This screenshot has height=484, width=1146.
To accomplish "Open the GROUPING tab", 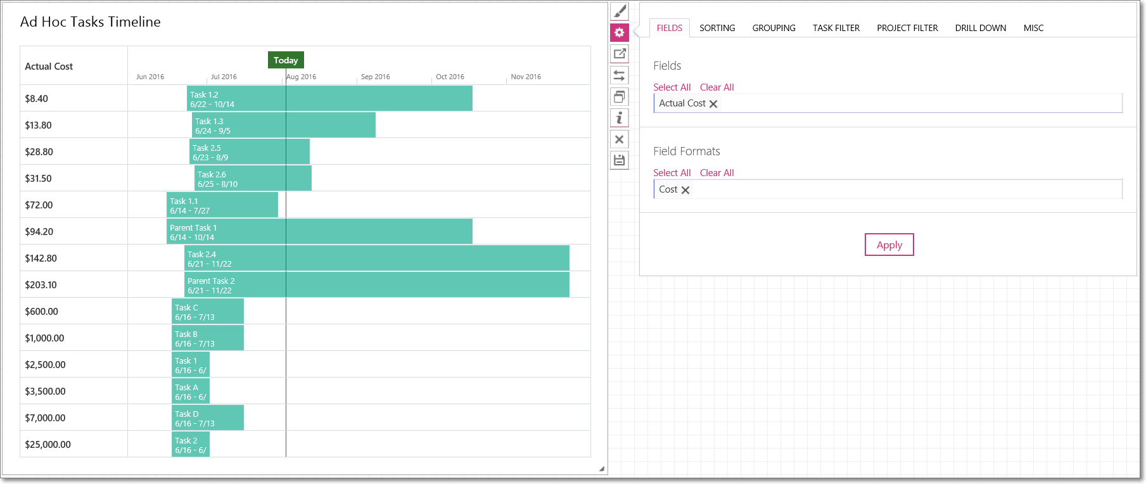I will coord(774,28).
